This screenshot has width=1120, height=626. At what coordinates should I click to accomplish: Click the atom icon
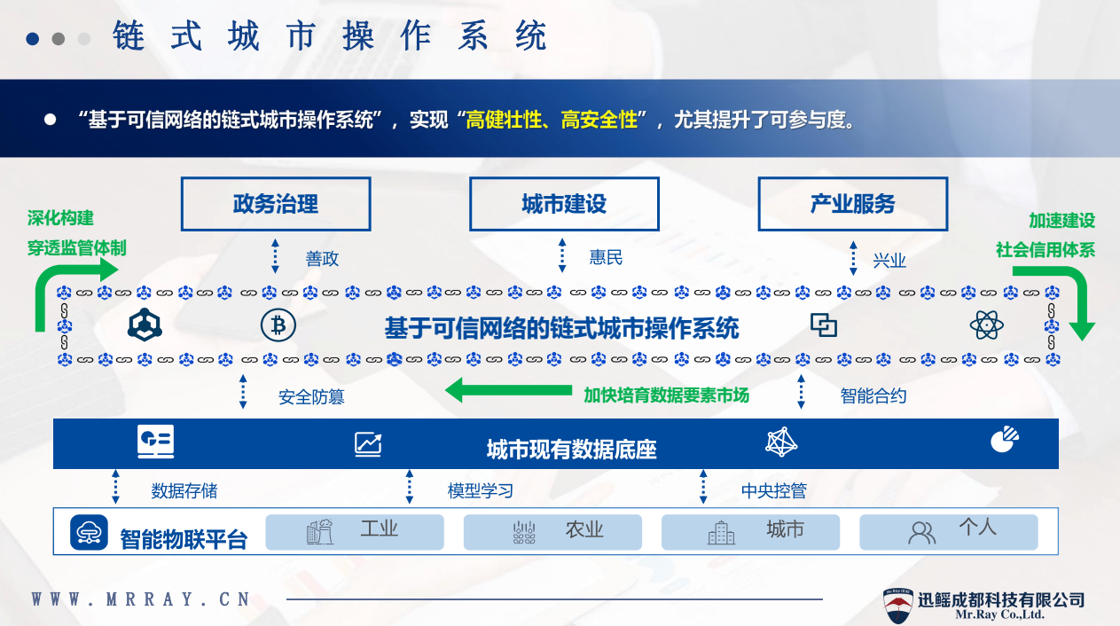986,325
